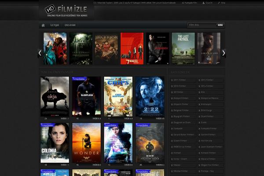Open the Gerilim Filmleri category
Screen dimensions: 264x176
[x=210, y=135]
